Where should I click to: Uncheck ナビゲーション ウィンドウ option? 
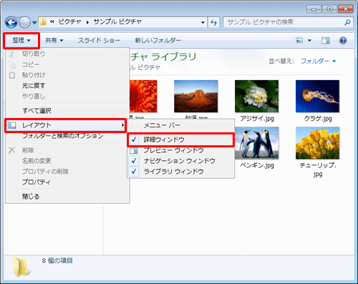180,161
